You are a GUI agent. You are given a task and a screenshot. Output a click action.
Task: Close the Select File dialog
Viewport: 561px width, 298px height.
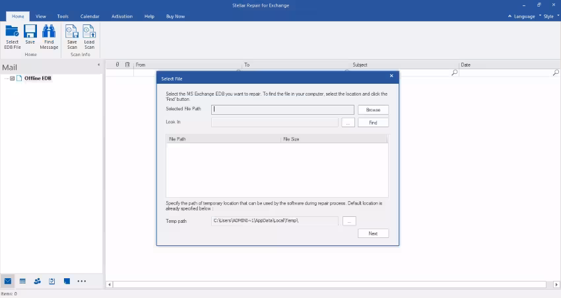pyautogui.click(x=391, y=76)
